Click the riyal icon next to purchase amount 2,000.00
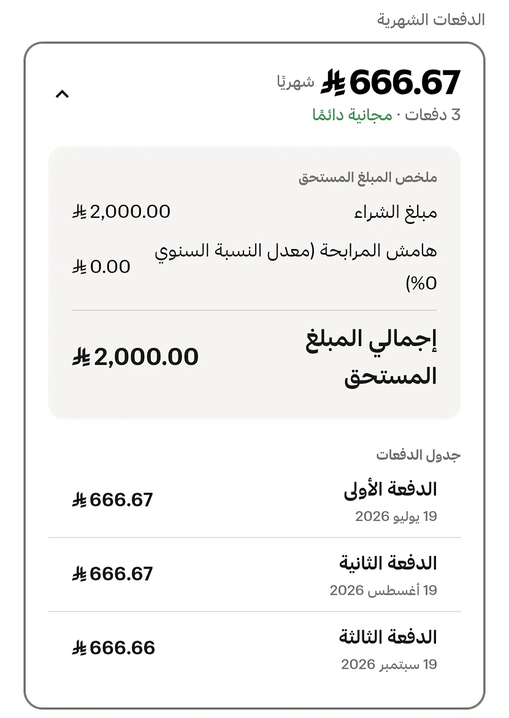The image size is (509, 718). (80, 212)
